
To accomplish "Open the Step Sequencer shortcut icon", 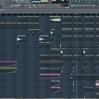I will [76, 1].
